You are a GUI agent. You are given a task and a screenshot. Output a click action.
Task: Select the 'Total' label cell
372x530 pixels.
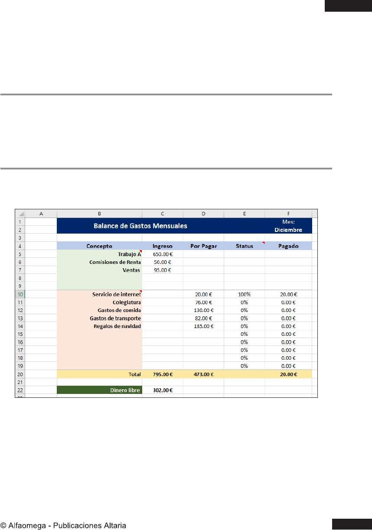coord(99,374)
